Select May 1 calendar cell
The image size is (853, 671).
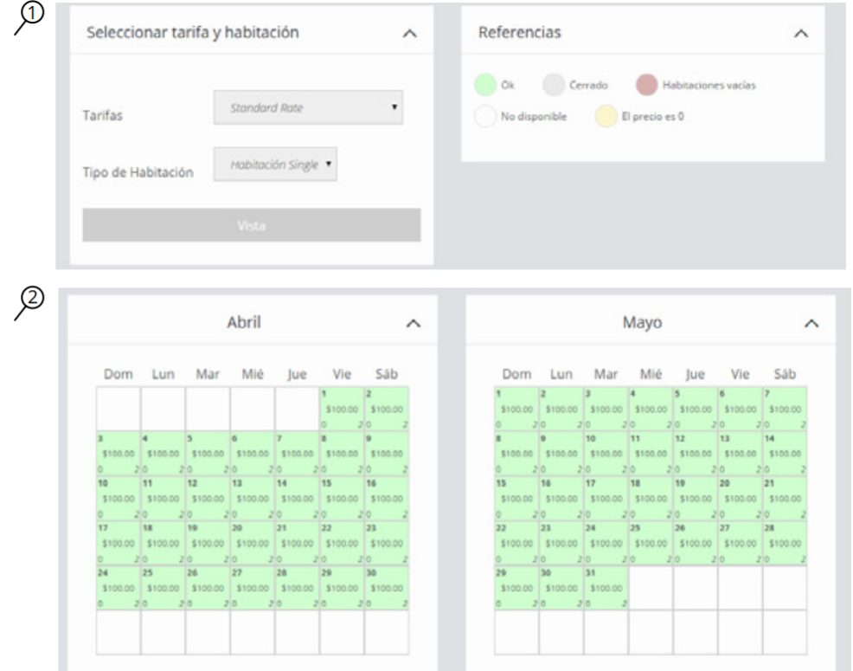click(x=516, y=409)
